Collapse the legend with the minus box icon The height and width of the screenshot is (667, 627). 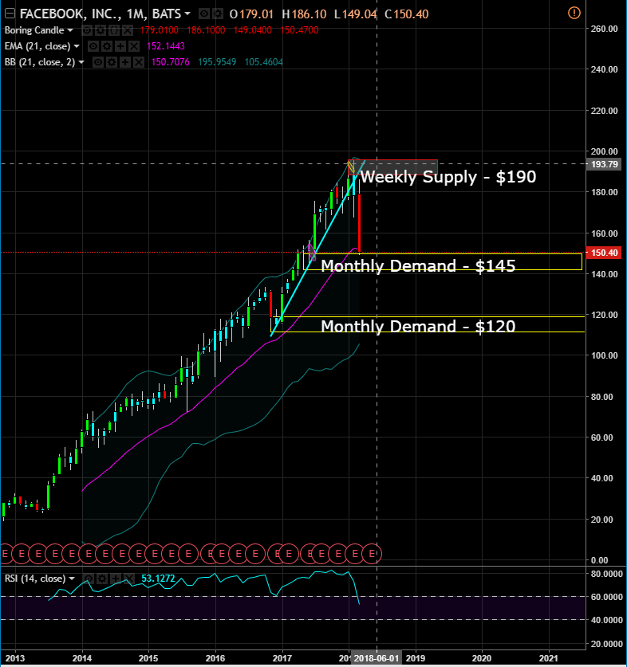(10, 14)
